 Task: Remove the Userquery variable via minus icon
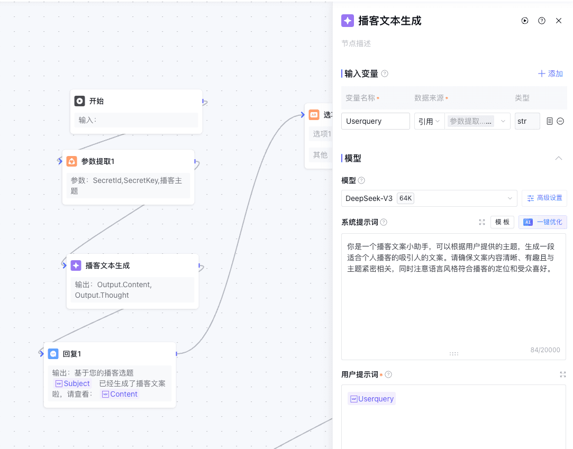(x=561, y=121)
